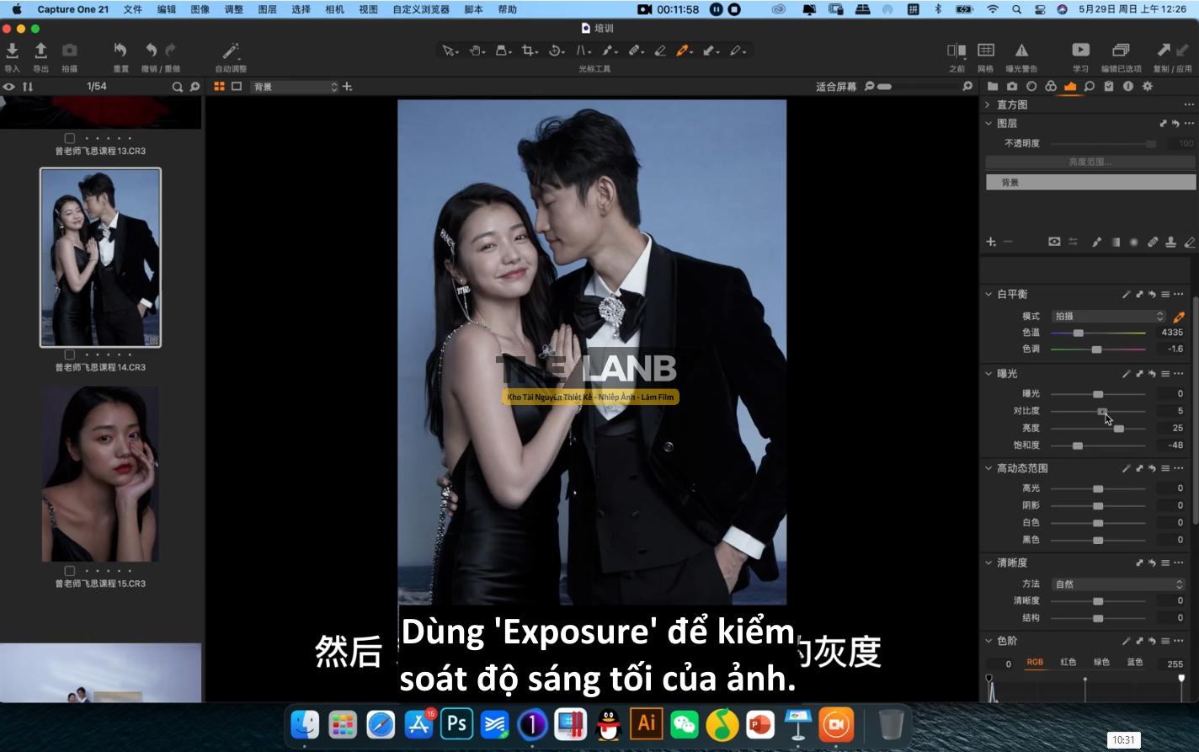Select the Pan (hand) tool
Image resolution: width=1199 pixels, height=752 pixels.
pos(475,51)
